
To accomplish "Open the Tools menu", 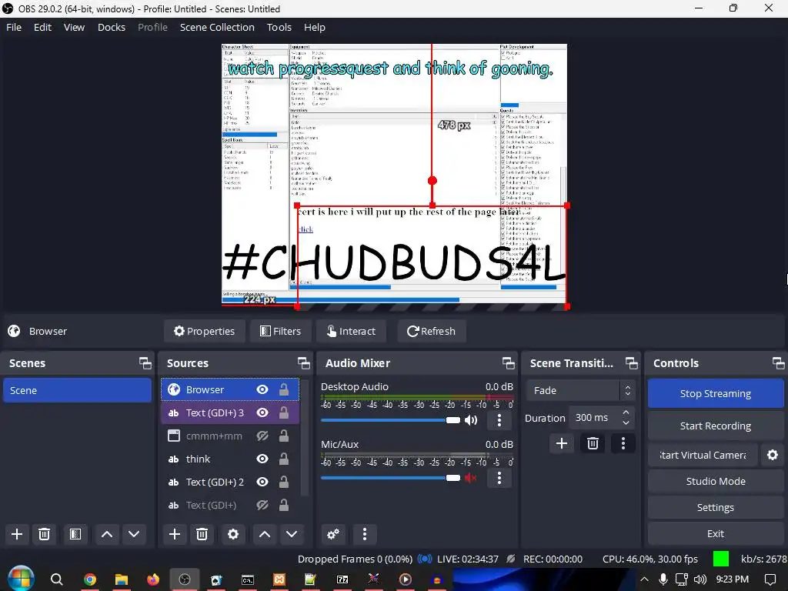I will (x=279, y=27).
